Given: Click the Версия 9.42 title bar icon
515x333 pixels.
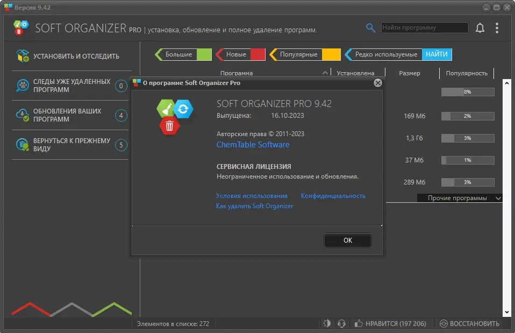Looking at the screenshot, I should tap(8, 7).
